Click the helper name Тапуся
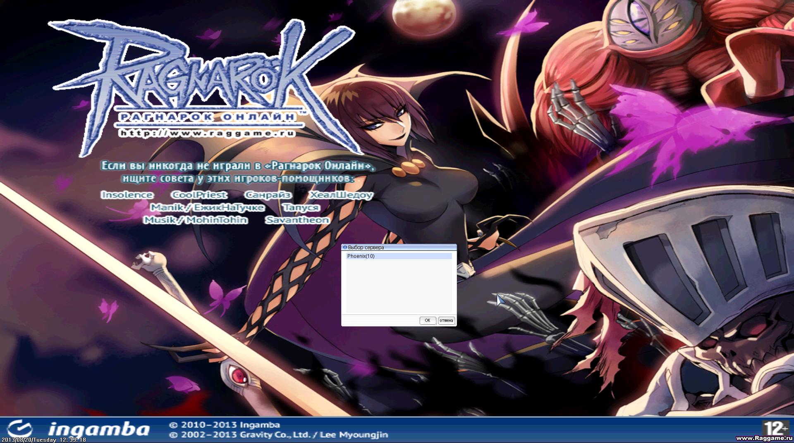Image resolution: width=794 pixels, height=443 pixels. click(x=301, y=207)
